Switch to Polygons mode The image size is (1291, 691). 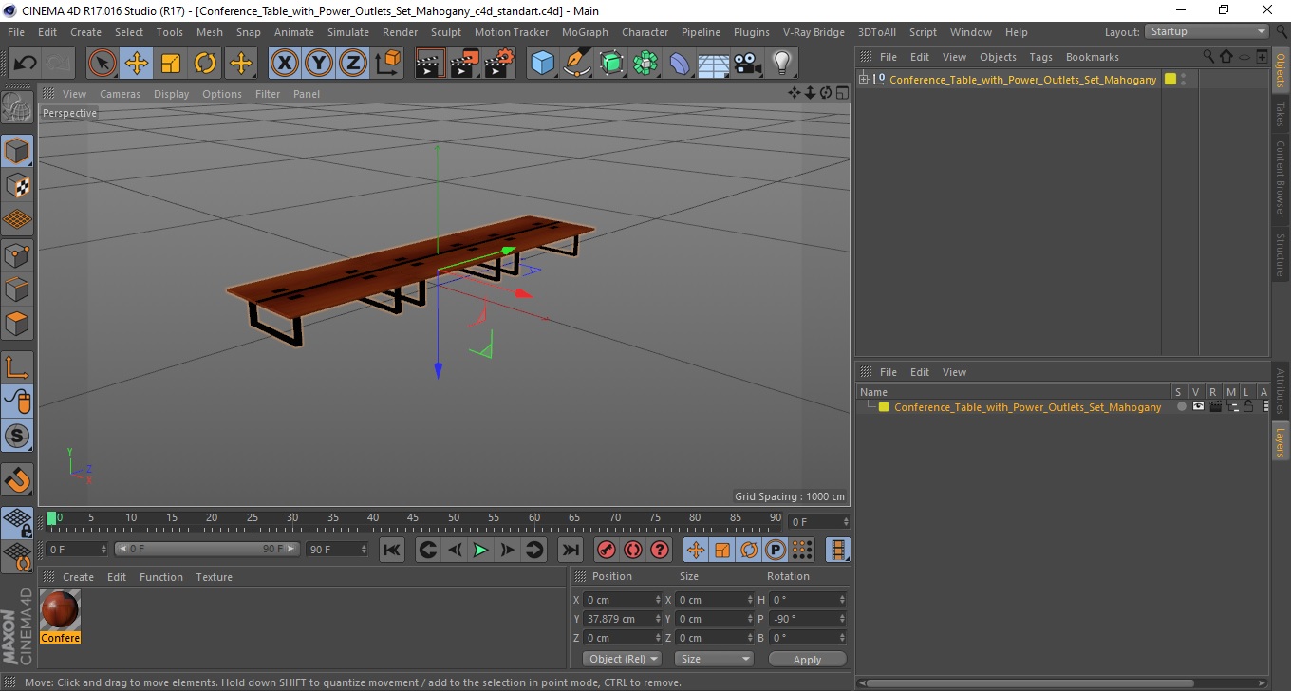click(x=17, y=323)
